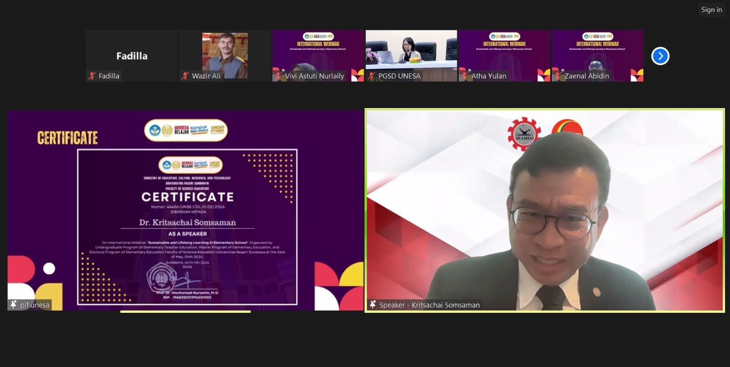730x367 pixels.
Task: Click Zaenal Abidin's muted microphone icon
Action: click(x=558, y=76)
